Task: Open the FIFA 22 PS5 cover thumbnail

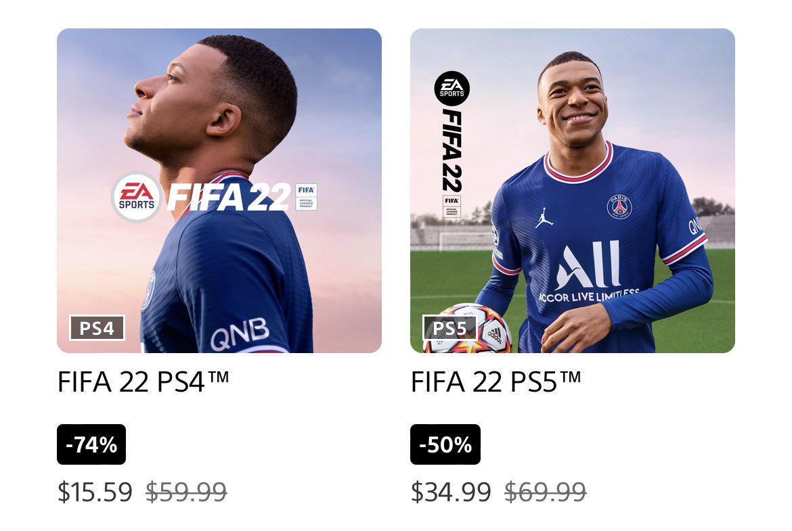Action: 572,191
